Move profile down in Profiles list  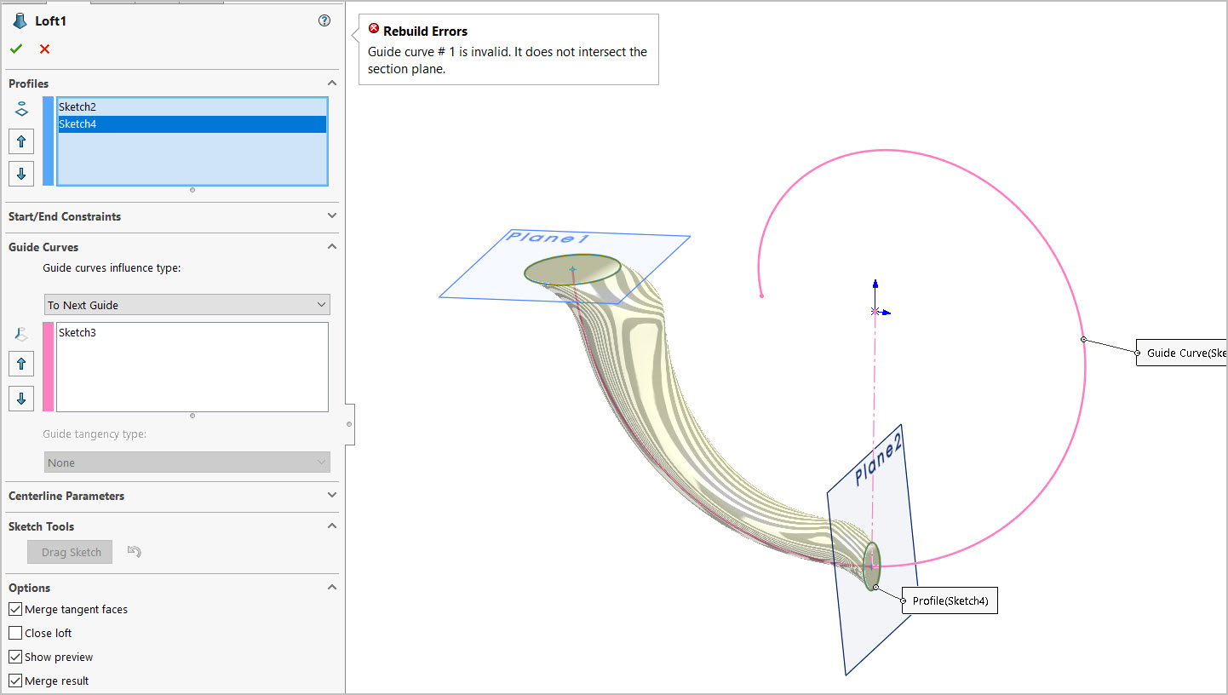21,174
